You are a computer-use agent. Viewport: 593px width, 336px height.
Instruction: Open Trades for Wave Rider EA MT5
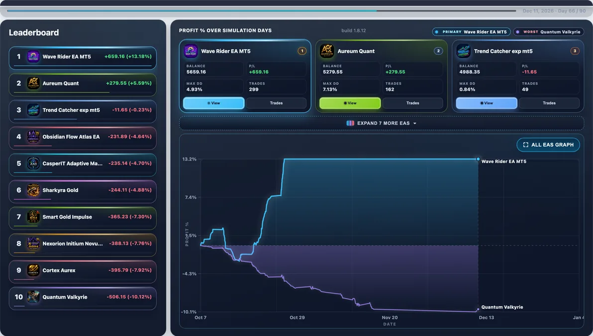277,103
